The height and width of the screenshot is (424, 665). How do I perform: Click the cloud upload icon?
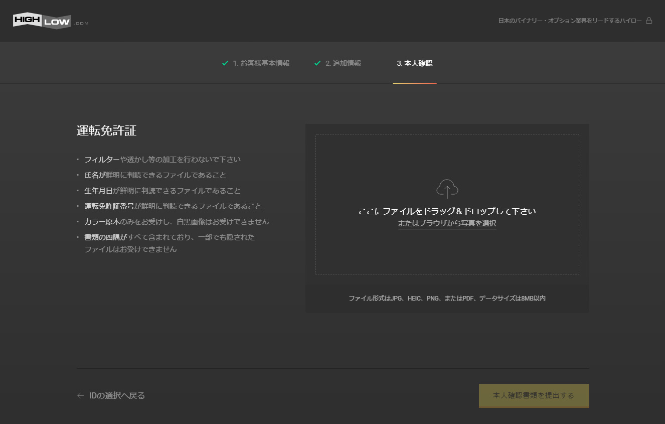447,189
